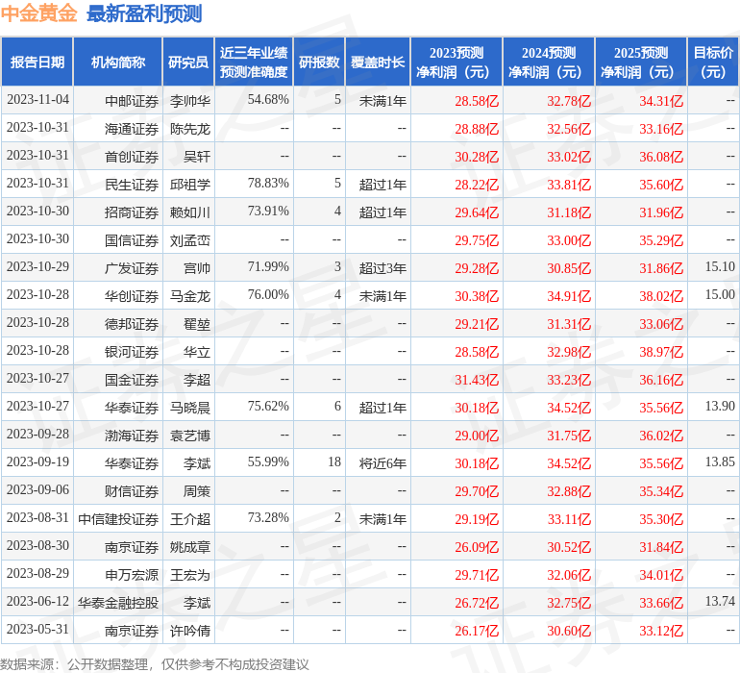Viewport: 740px width, 673px height.
Task: Click analyst name 吴轩
Action: pos(196,157)
